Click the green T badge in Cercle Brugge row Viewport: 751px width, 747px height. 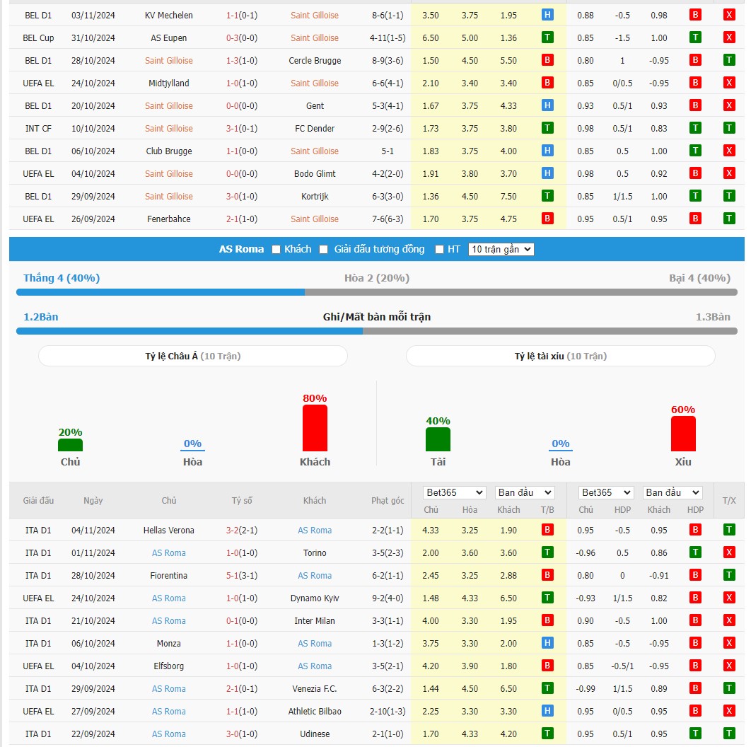click(x=729, y=60)
